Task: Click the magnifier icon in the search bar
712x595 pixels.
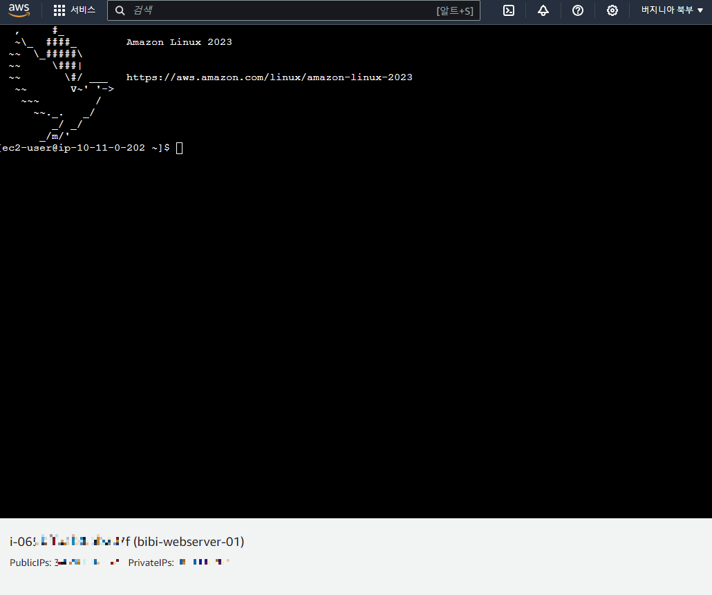Action: click(x=120, y=10)
